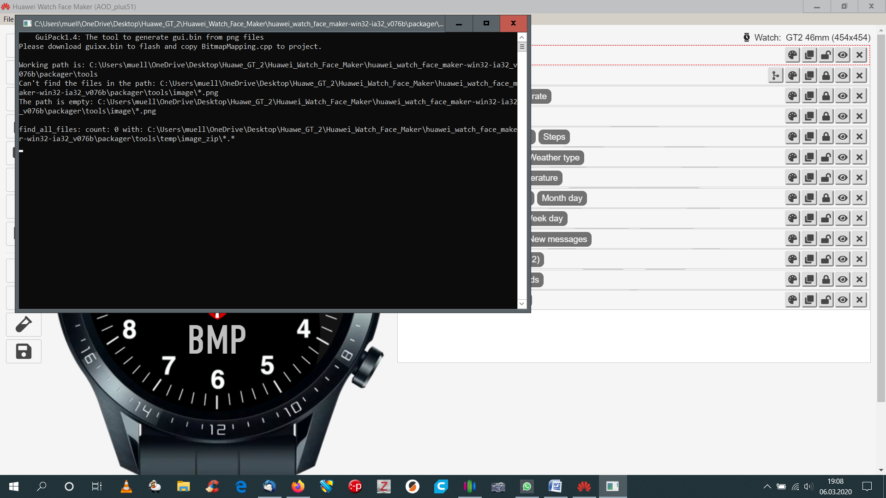The image size is (886, 498).
Task: Open the Windows Start menu
Action: tap(14, 486)
